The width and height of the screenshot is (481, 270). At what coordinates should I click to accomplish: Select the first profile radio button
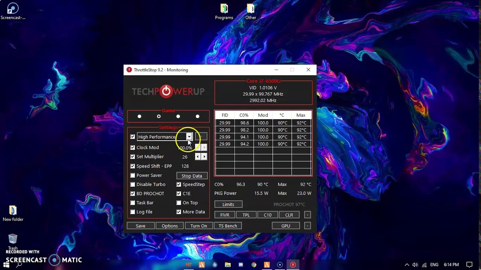click(x=139, y=116)
